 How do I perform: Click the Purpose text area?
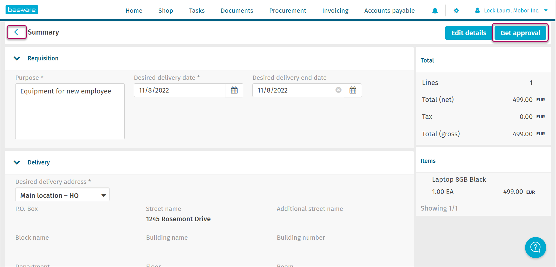[x=70, y=111]
